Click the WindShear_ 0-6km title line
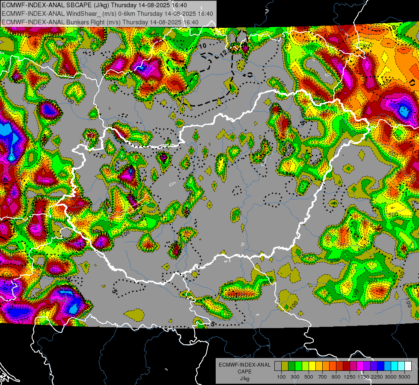419x385 pixels. [x=107, y=14]
